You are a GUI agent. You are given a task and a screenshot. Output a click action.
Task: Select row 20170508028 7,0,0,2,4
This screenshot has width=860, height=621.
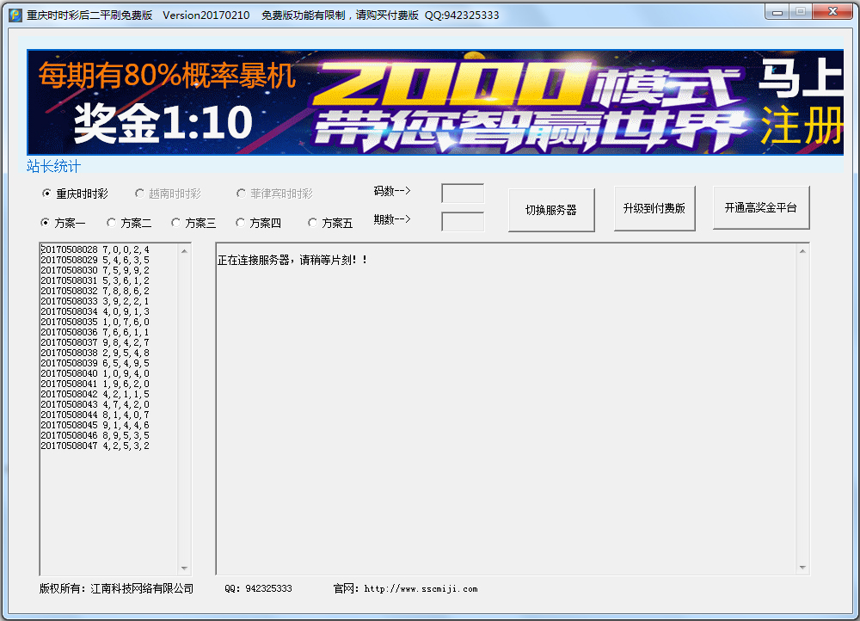pos(95,249)
